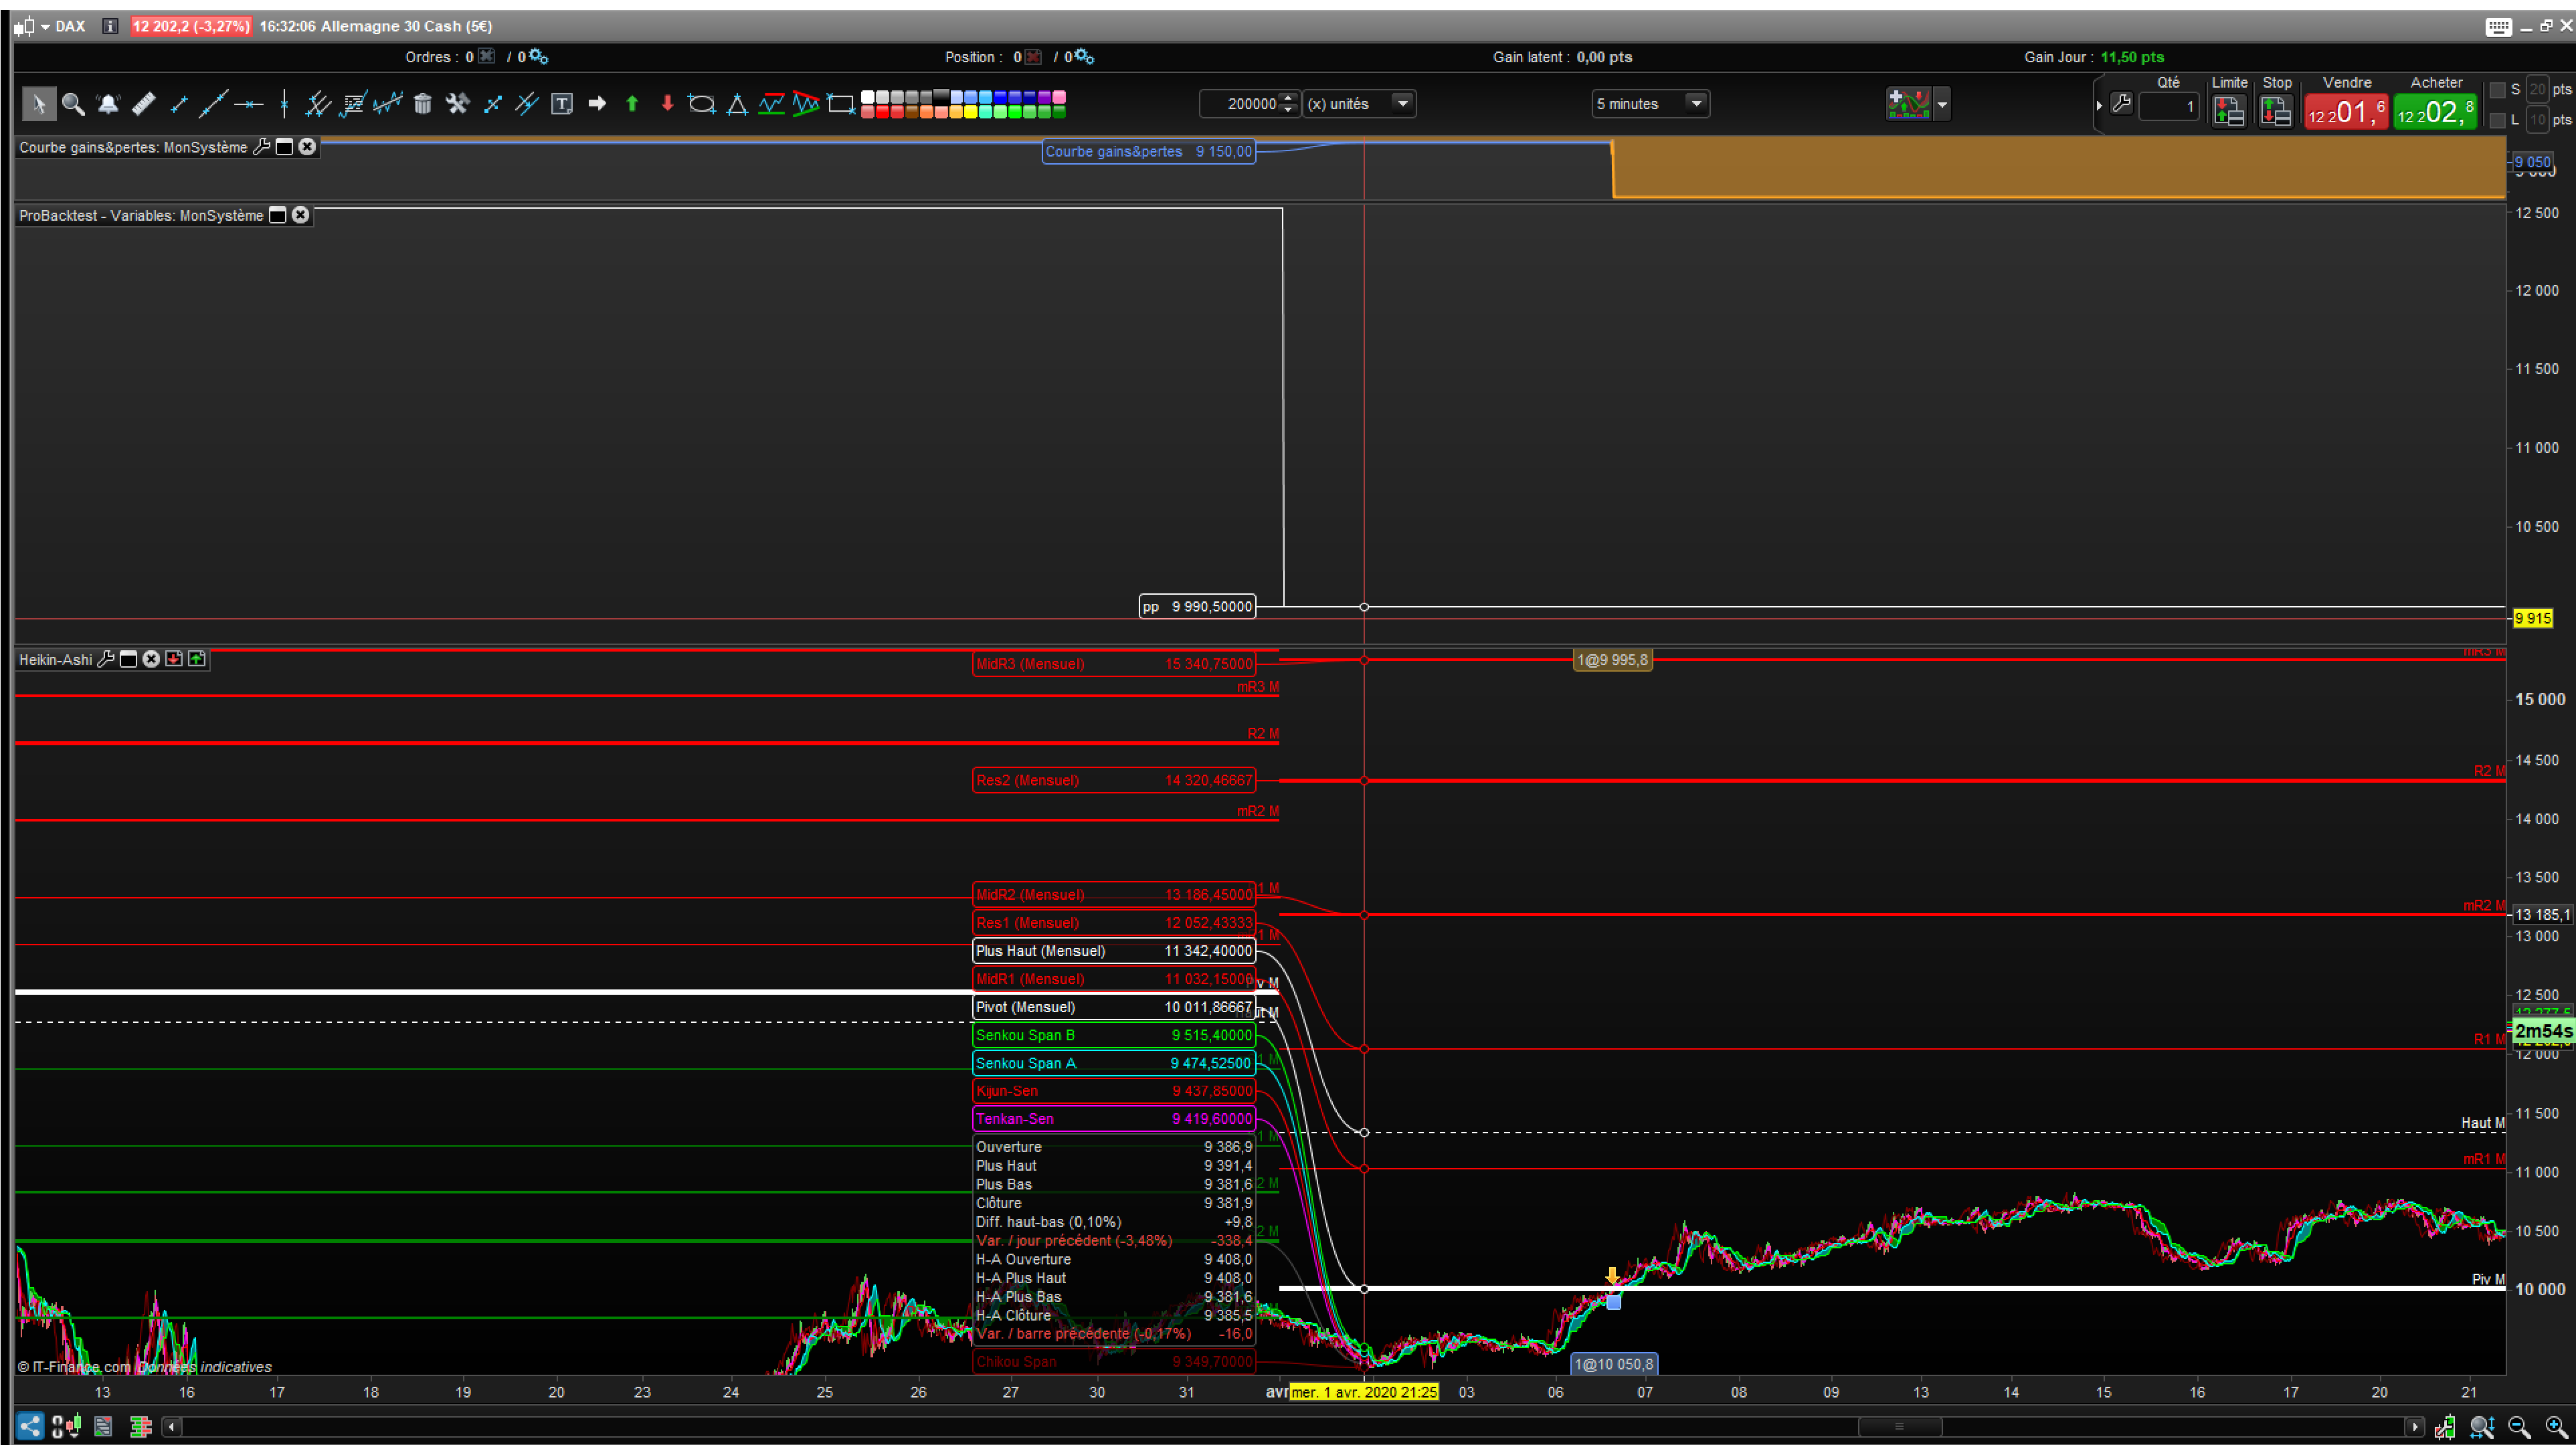Click the Qté quantity input field
The image size is (2576, 1445).
pos(2168,106)
